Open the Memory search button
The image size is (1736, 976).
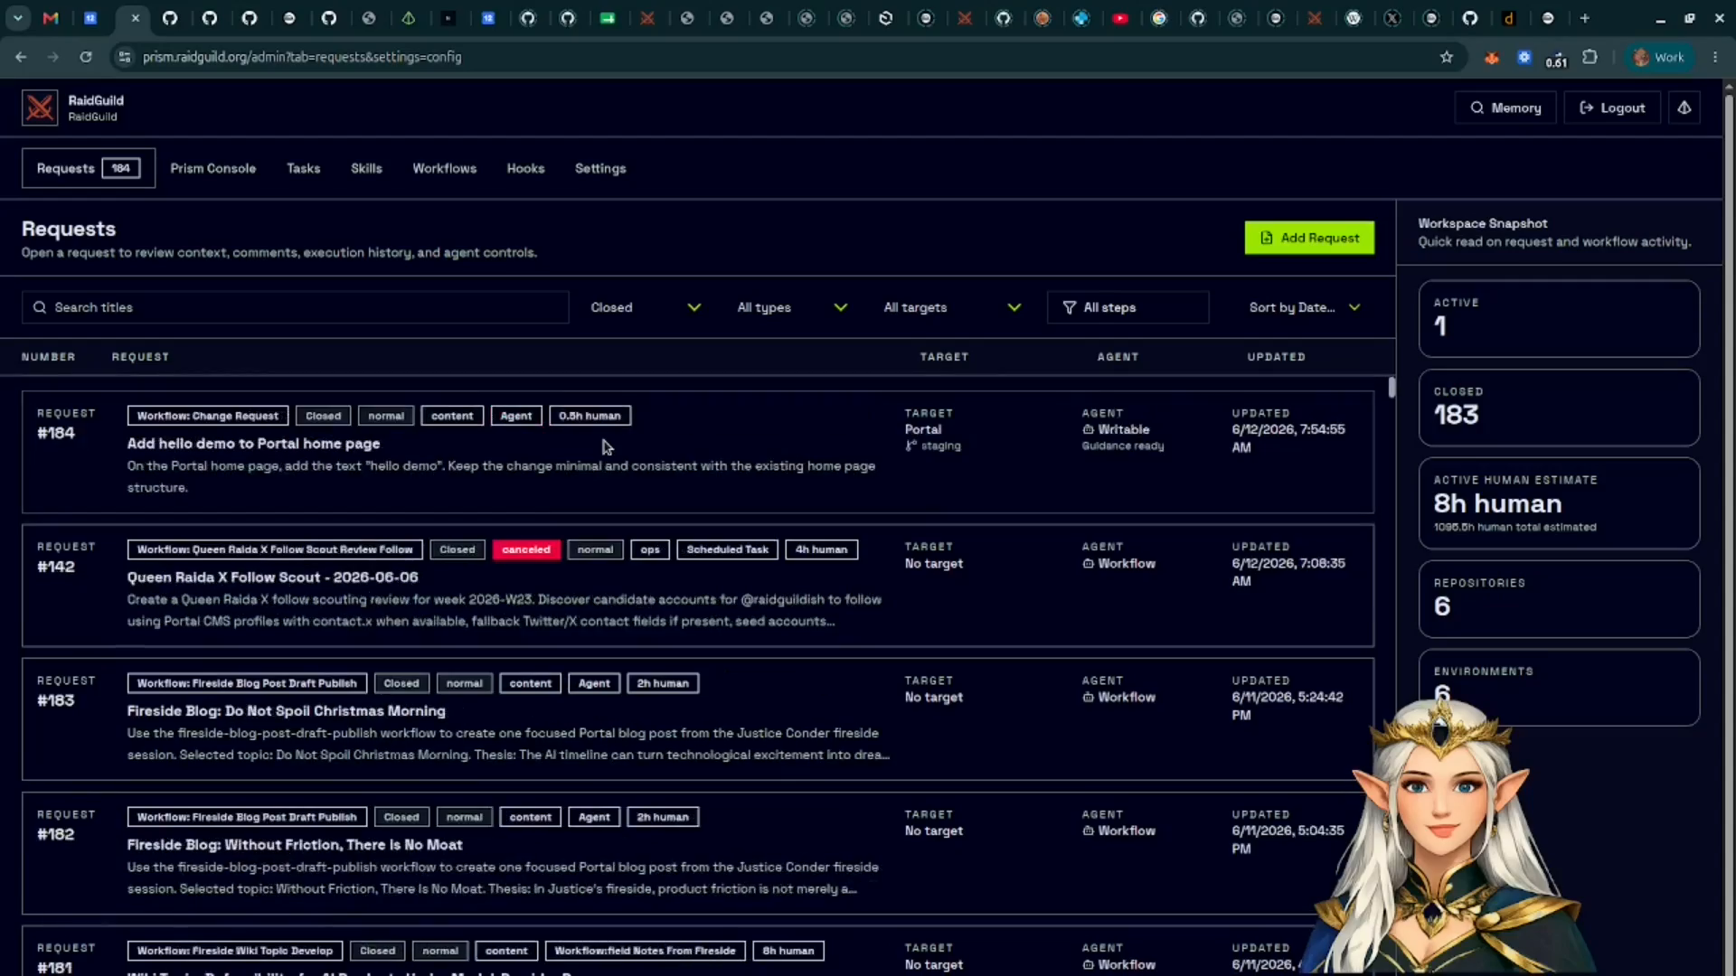pyautogui.click(x=1505, y=108)
